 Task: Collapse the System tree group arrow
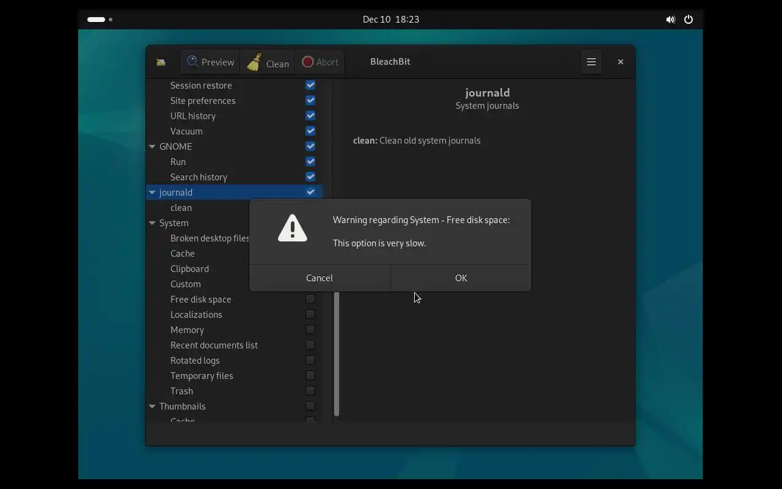(x=152, y=223)
